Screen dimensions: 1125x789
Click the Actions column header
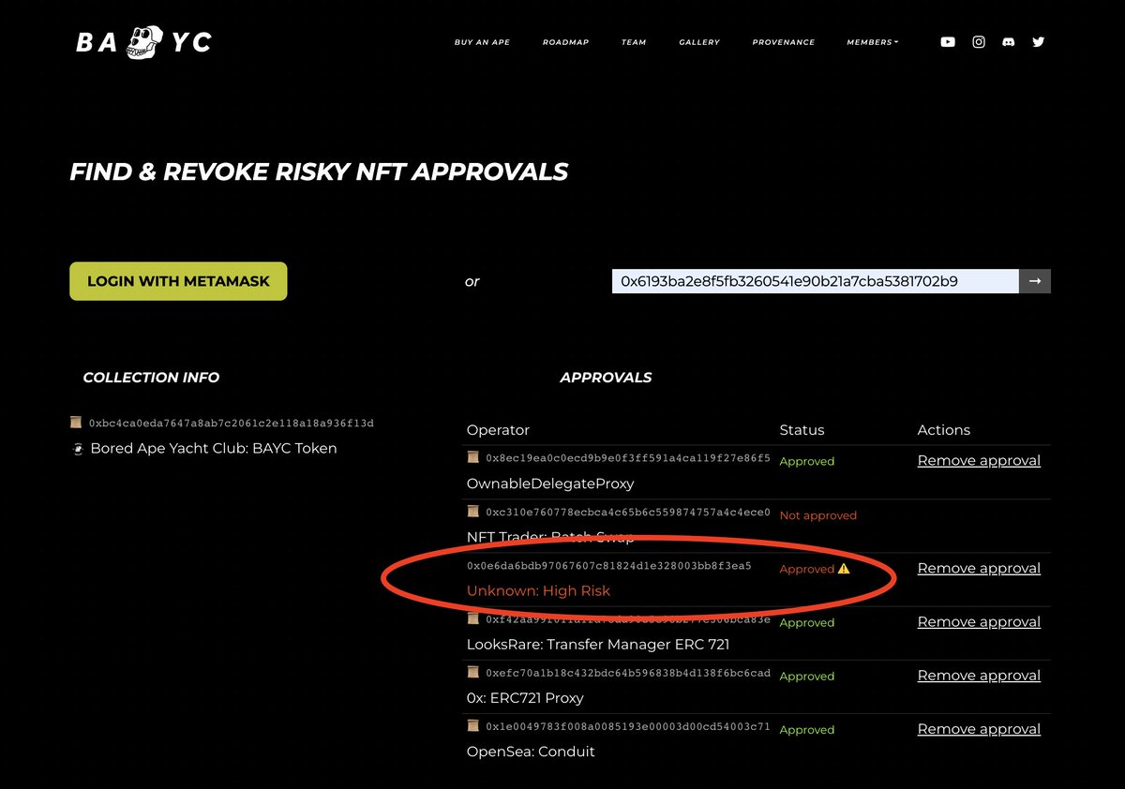click(943, 430)
